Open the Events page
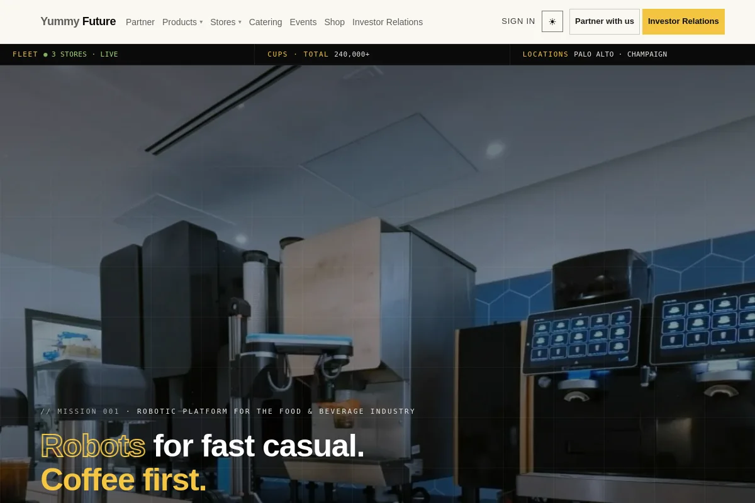The width and height of the screenshot is (755, 503). point(303,22)
